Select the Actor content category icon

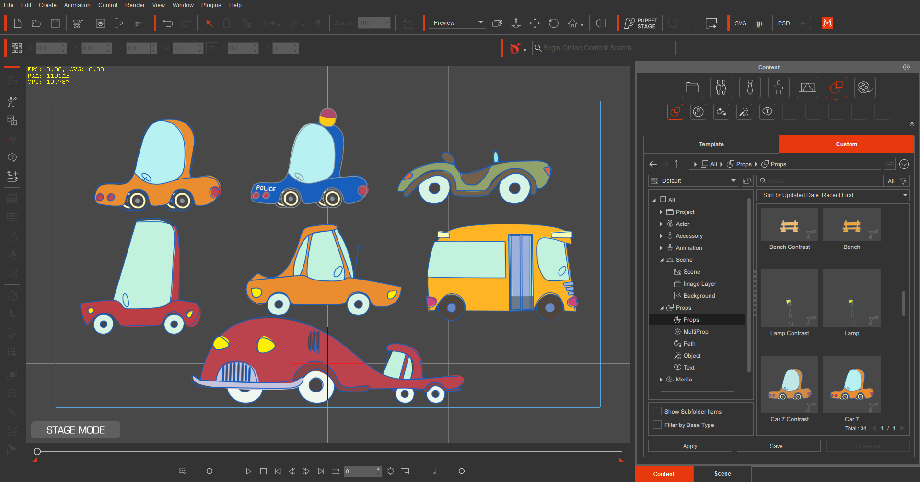(721, 87)
